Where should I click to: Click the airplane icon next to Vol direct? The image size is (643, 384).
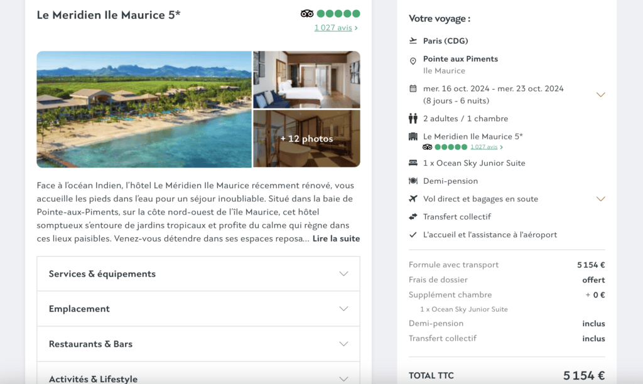[x=412, y=198]
